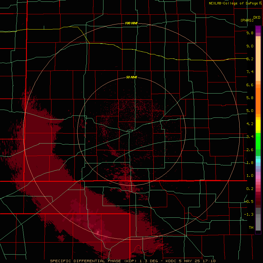The image size is (263, 263).
Task: Click the 9.8 value on the color scale
Action: pyautogui.click(x=250, y=33)
